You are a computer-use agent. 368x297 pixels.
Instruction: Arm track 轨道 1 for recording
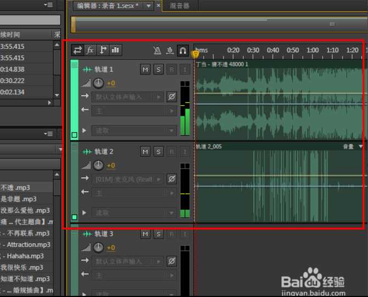pyautogui.click(x=171, y=69)
